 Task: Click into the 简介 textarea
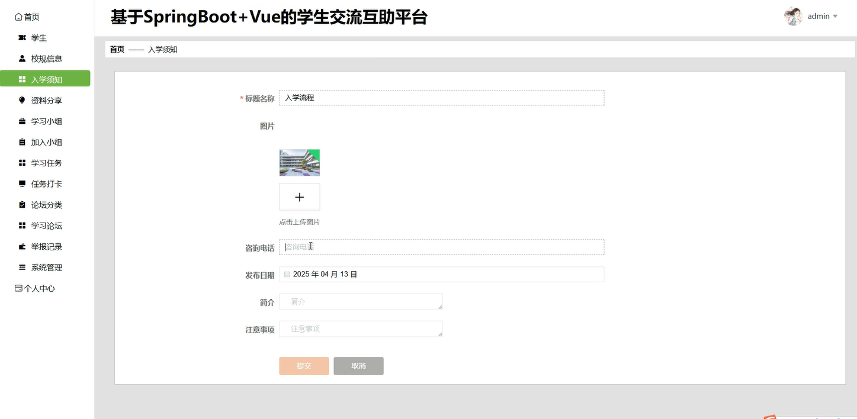click(x=361, y=302)
